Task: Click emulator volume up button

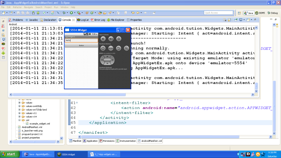Action: (111, 39)
